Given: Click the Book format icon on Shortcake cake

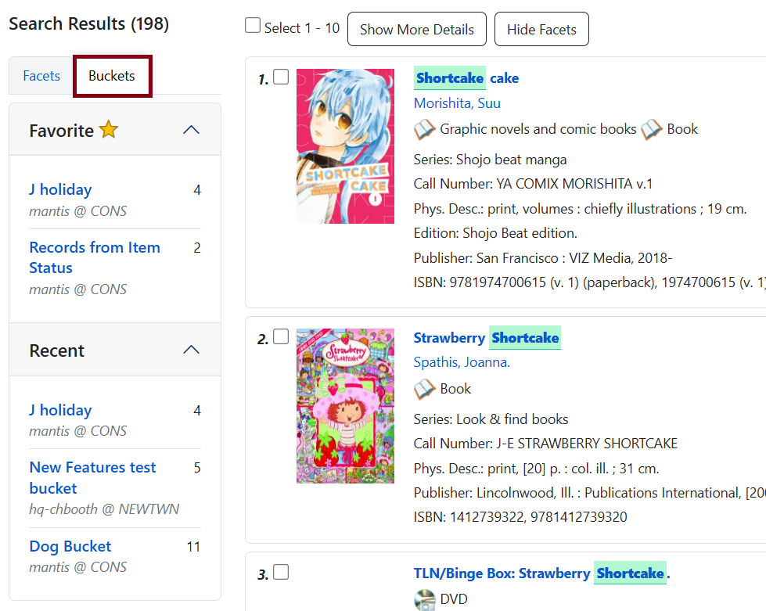Looking at the screenshot, I should tap(651, 129).
